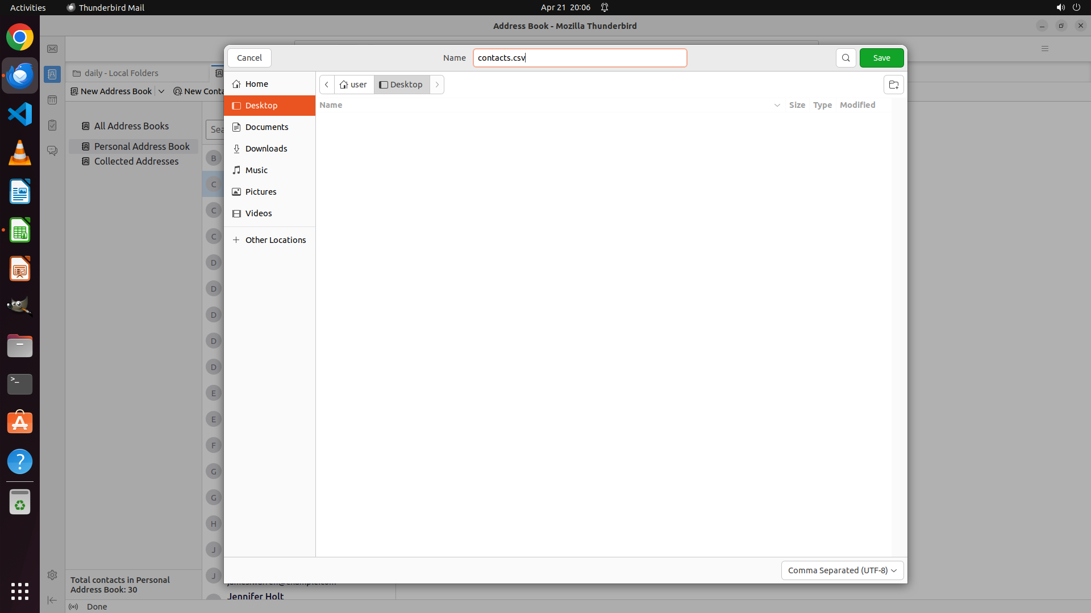
Task: Open Other Locations in the sidebar
Action: (x=275, y=240)
